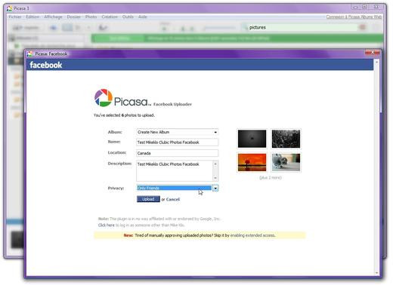Click the thumbnail size slider in Picasa toolbar

[x=219, y=28]
